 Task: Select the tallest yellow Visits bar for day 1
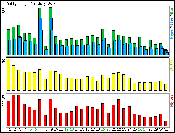tap(8, 75)
